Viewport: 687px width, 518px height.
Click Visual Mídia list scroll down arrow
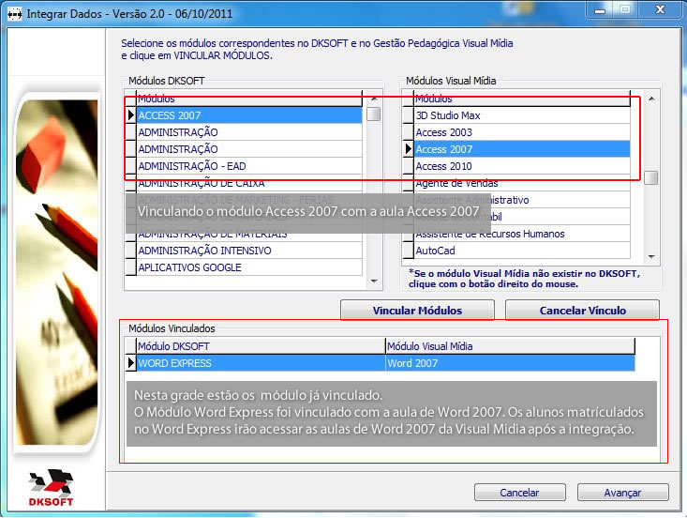[651, 256]
